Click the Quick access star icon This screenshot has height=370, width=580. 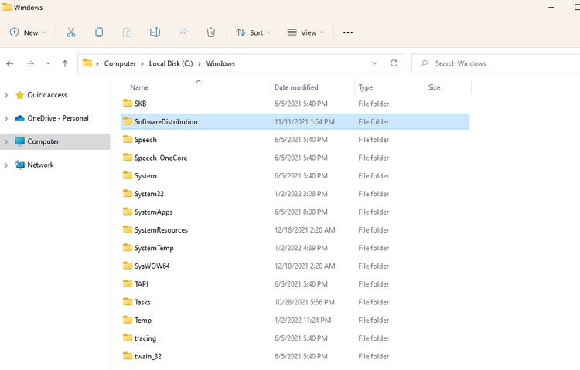[x=19, y=95]
